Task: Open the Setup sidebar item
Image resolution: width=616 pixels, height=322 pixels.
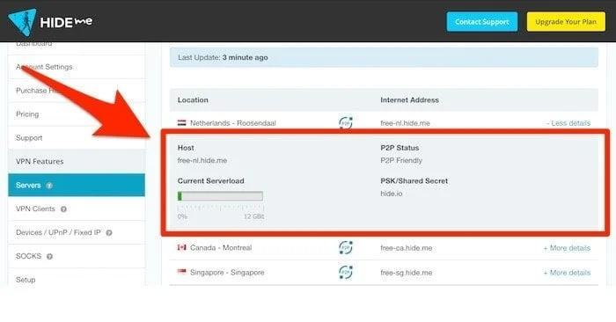Action: click(77, 277)
